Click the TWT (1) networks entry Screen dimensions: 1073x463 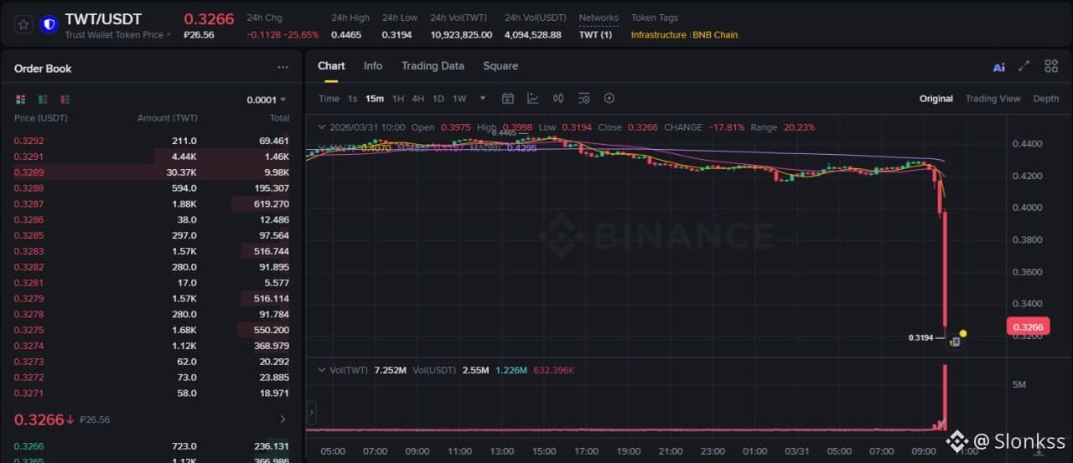tap(595, 35)
